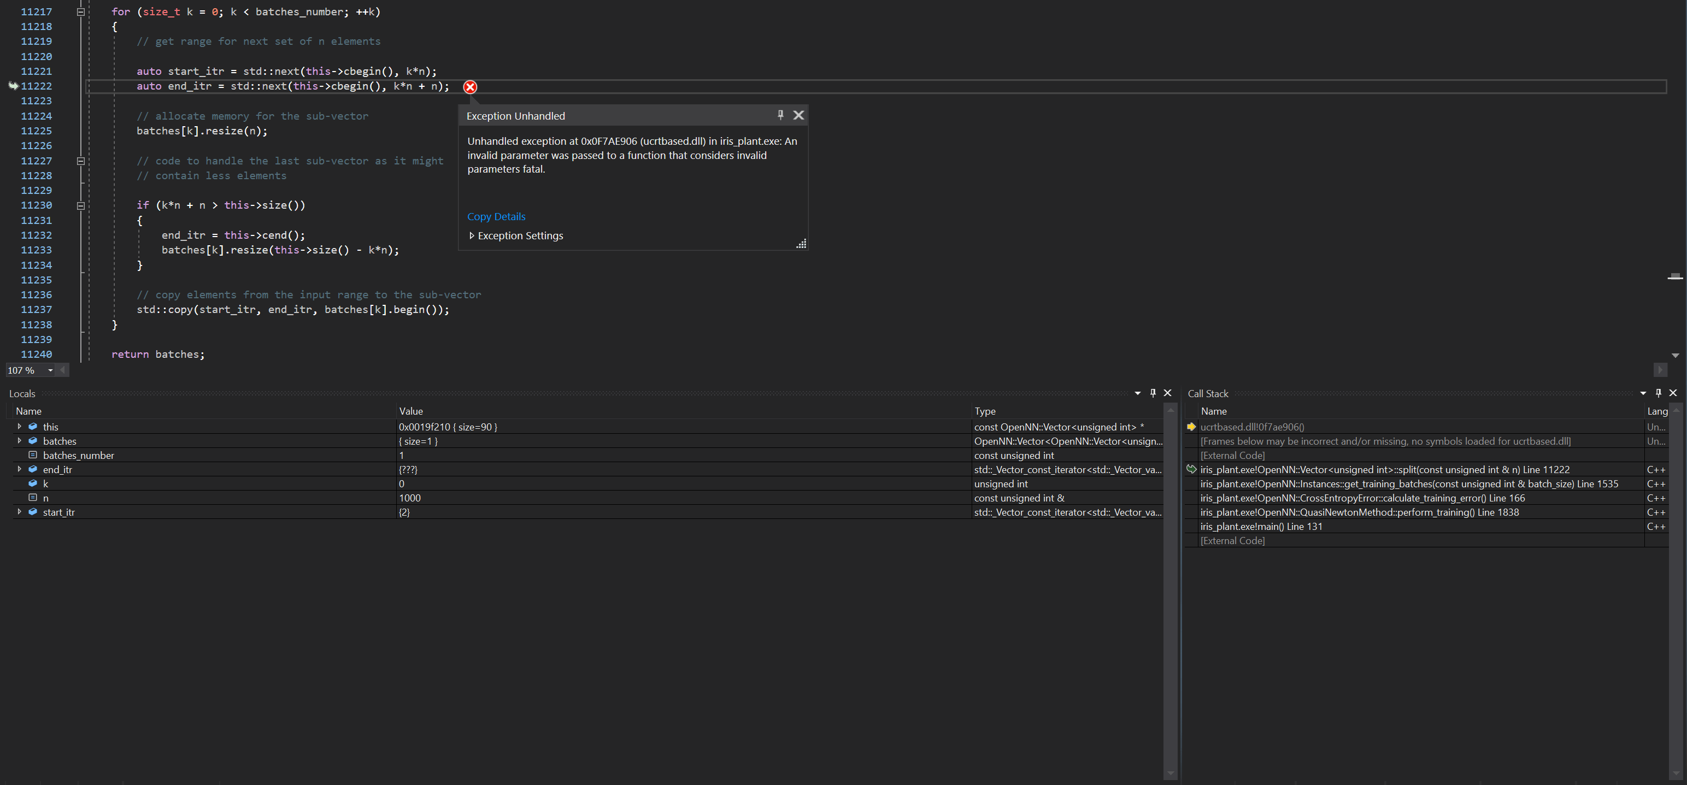This screenshot has width=1687, height=785.
Task: Select value '{ size=1 }' of batches
Action: click(418, 441)
